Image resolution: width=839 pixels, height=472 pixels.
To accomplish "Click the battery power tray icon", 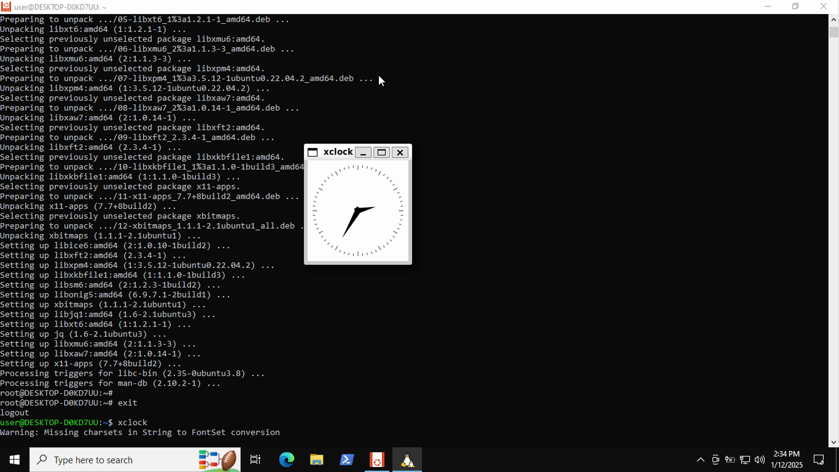I will [730, 460].
